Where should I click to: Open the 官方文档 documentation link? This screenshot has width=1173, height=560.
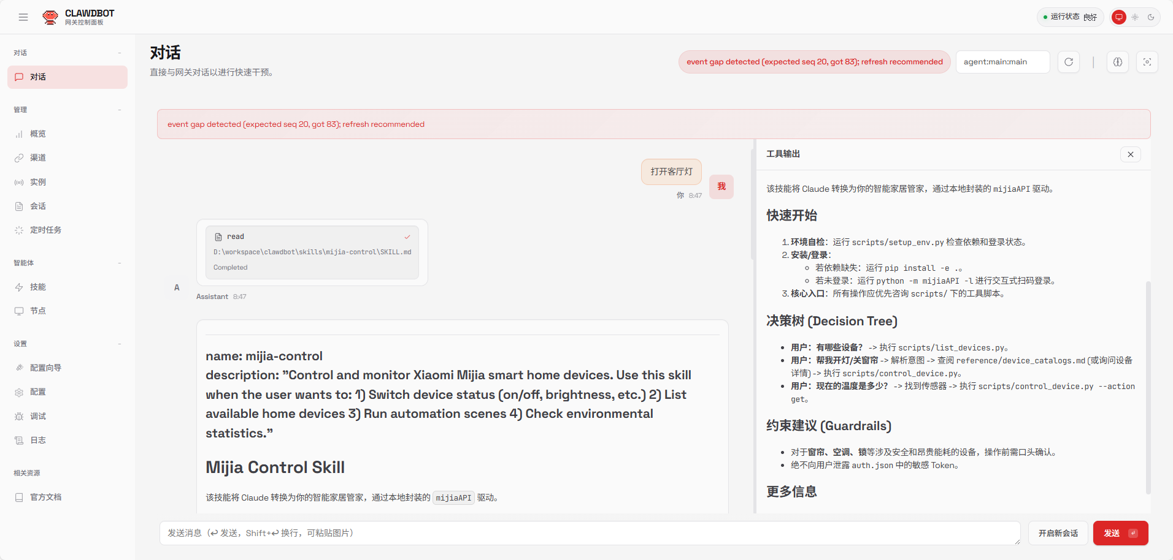click(x=45, y=497)
